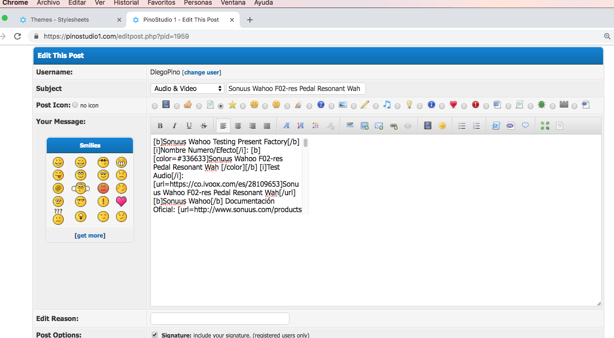
Task: Center-align the message text
Action: click(x=238, y=126)
